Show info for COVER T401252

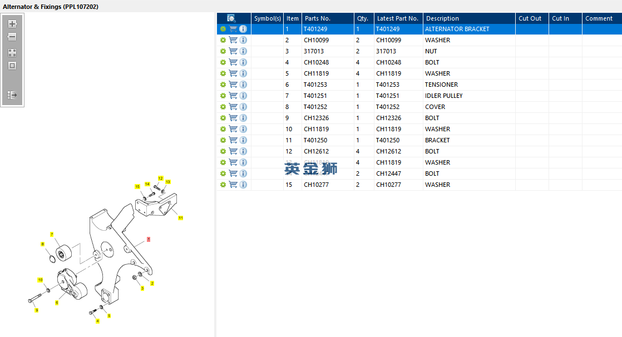tap(243, 107)
